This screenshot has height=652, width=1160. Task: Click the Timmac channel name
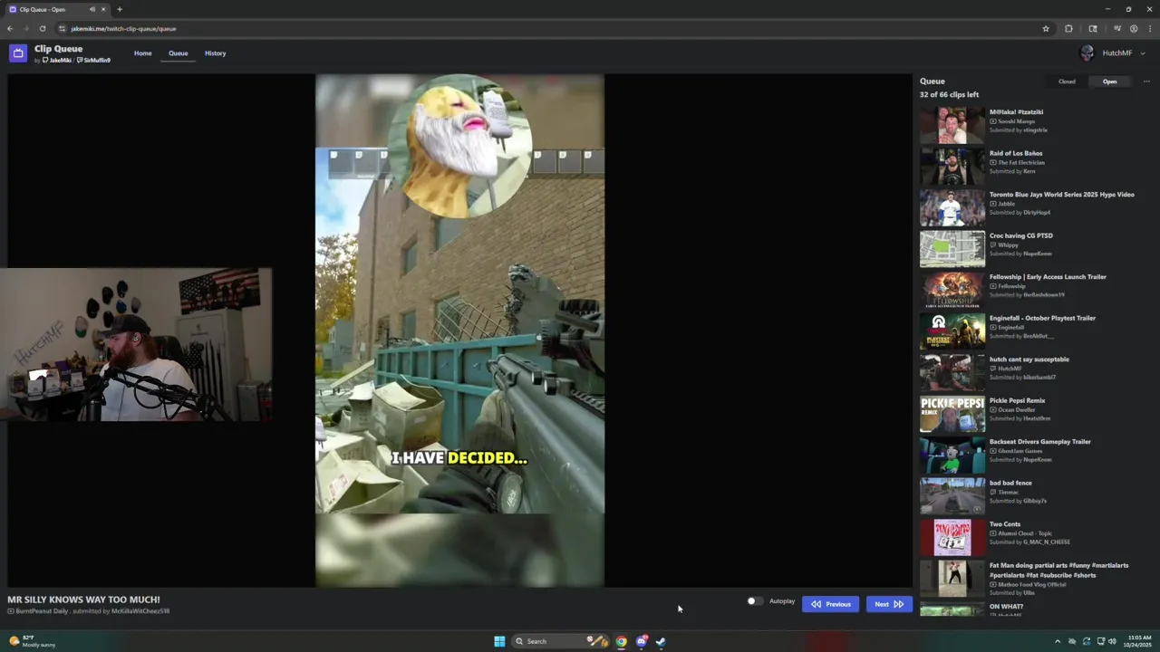point(1009,492)
